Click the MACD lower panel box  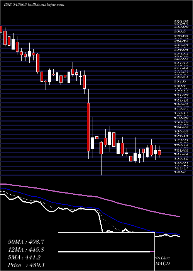106,261
